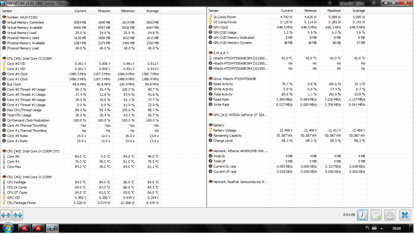Screen dimensions: 414x234
Task: Click the lightning icon beside Battery Voltage
Action: pos(210,130)
